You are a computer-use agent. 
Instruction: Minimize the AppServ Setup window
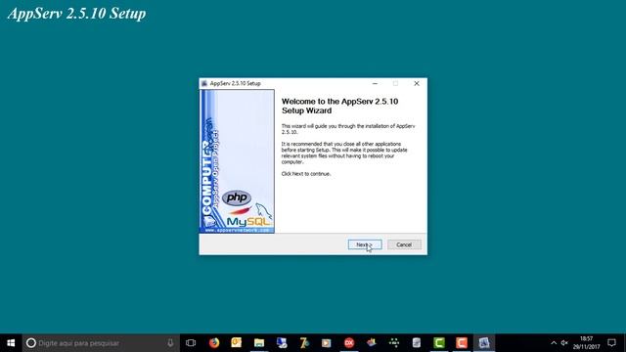375,83
